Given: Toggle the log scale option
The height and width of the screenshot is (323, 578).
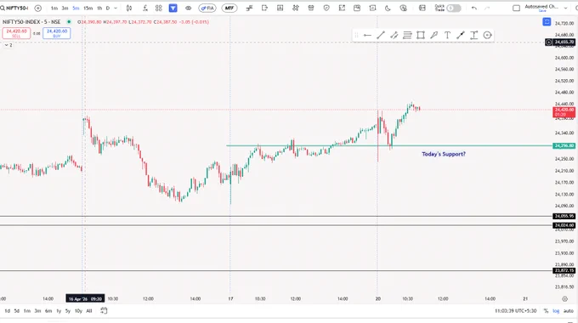Looking at the screenshot, I should pyautogui.click(x=556, y=311).
